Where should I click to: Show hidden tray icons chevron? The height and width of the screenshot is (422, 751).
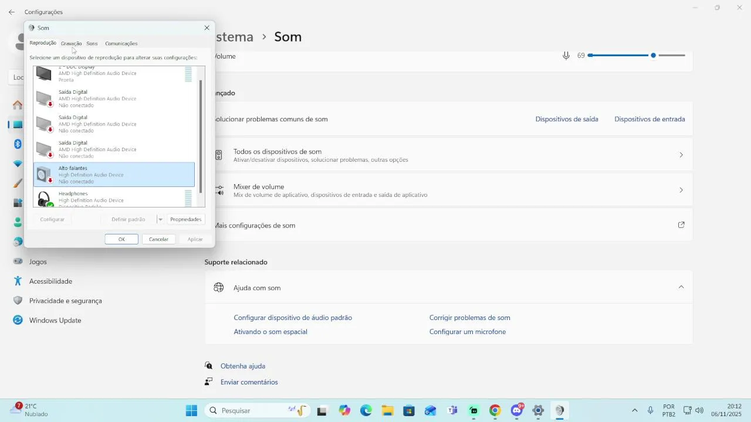pos(634,410)
